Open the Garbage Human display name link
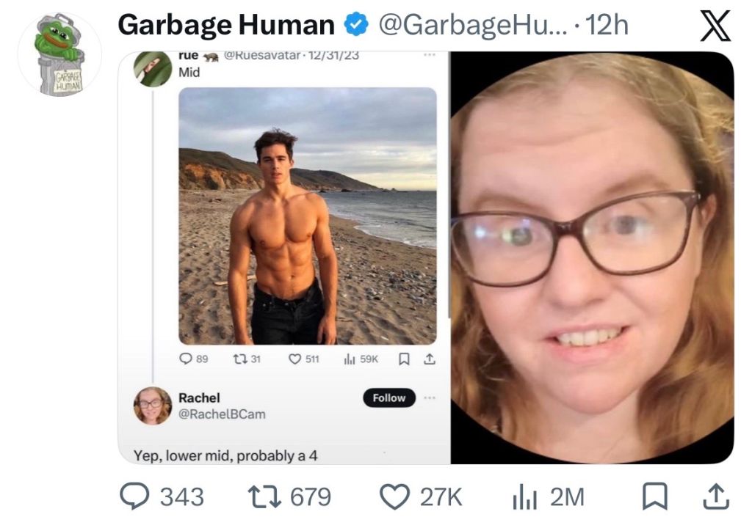The height and width of the screenshot is (517, 752). (226, 25)
